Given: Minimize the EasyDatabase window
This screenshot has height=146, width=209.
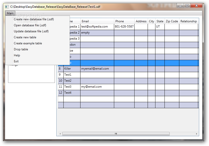Looking at the screenshot, I should [x=180, y=6].
